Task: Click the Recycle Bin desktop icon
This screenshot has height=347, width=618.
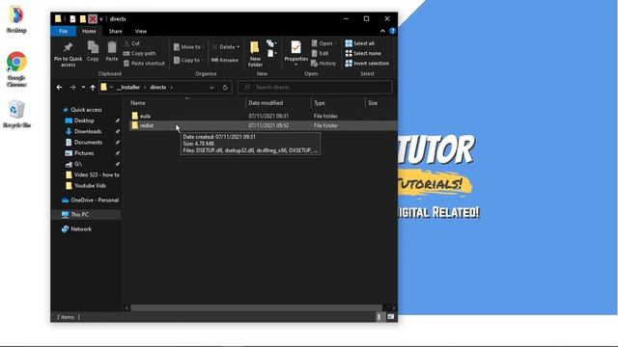Action: [x=16, y=114]
